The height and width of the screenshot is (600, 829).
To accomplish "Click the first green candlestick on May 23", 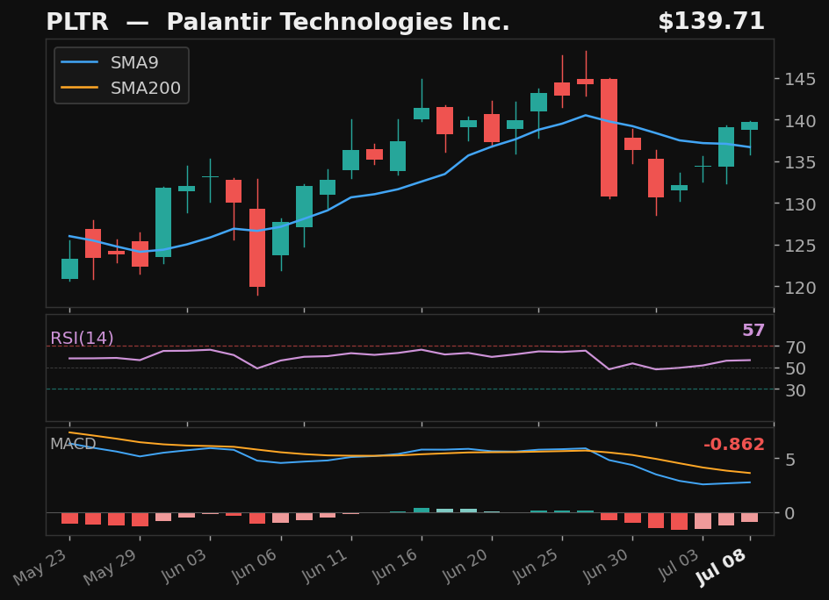I will pyautogui.click(x=69, y=268).
